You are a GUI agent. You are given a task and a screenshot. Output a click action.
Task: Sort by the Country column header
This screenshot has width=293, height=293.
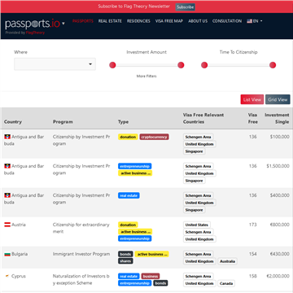point(13,122)
